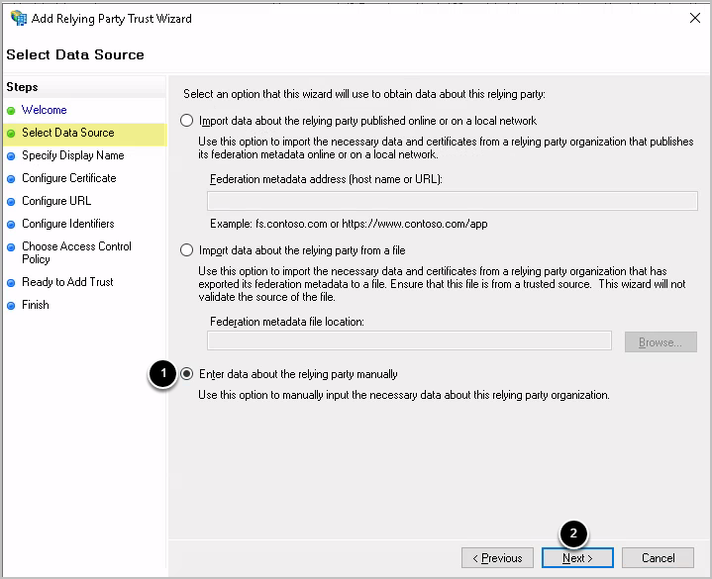This screenshot has width=712, height=579.
Task: Click blue bullet beside Configure URL
Action: 11,202
